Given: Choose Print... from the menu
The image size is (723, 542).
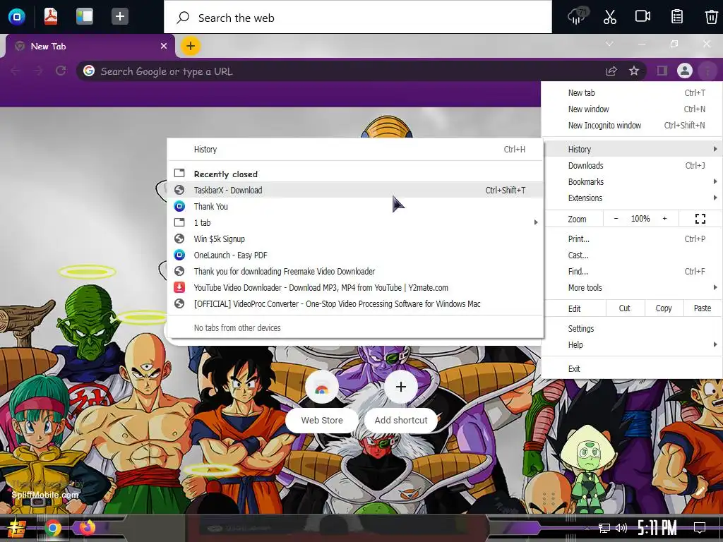Looking at the screenshot, I should 632,239.
